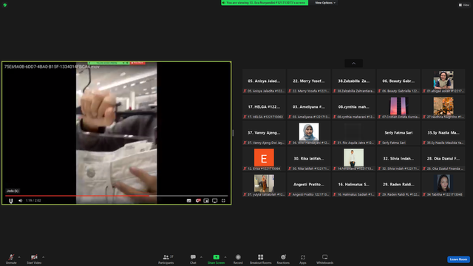Viewport: 473px width, 266px height.
Task: Select participant tile 34 Tabitha
Action: [x=443, y=185]
